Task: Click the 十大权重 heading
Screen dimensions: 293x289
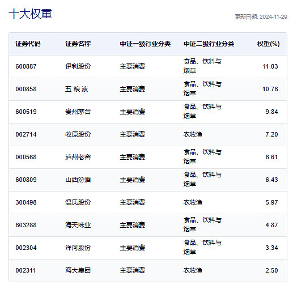Action: point(30,14)
